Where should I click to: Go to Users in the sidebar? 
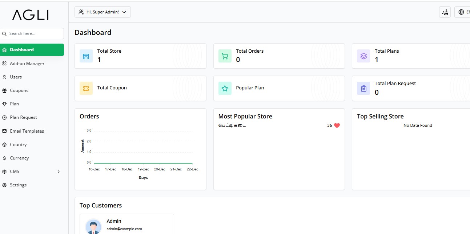click(x=16, y=77)
